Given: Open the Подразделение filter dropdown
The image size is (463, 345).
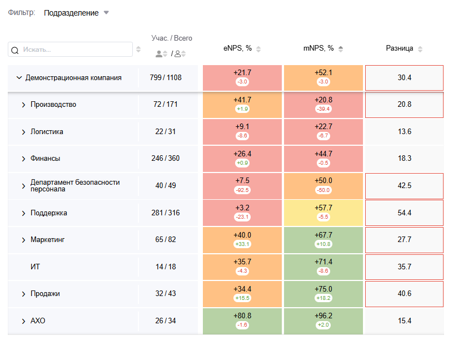Looking at the screenshot, I should pos(76,13).
